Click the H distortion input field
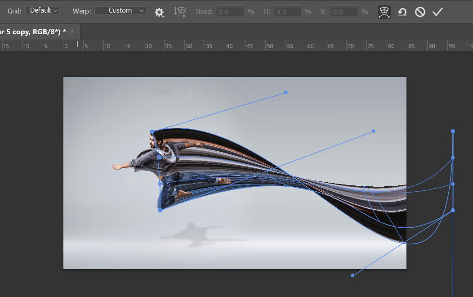Viewport: 473px width, 297px height. [x=287, y=12]
